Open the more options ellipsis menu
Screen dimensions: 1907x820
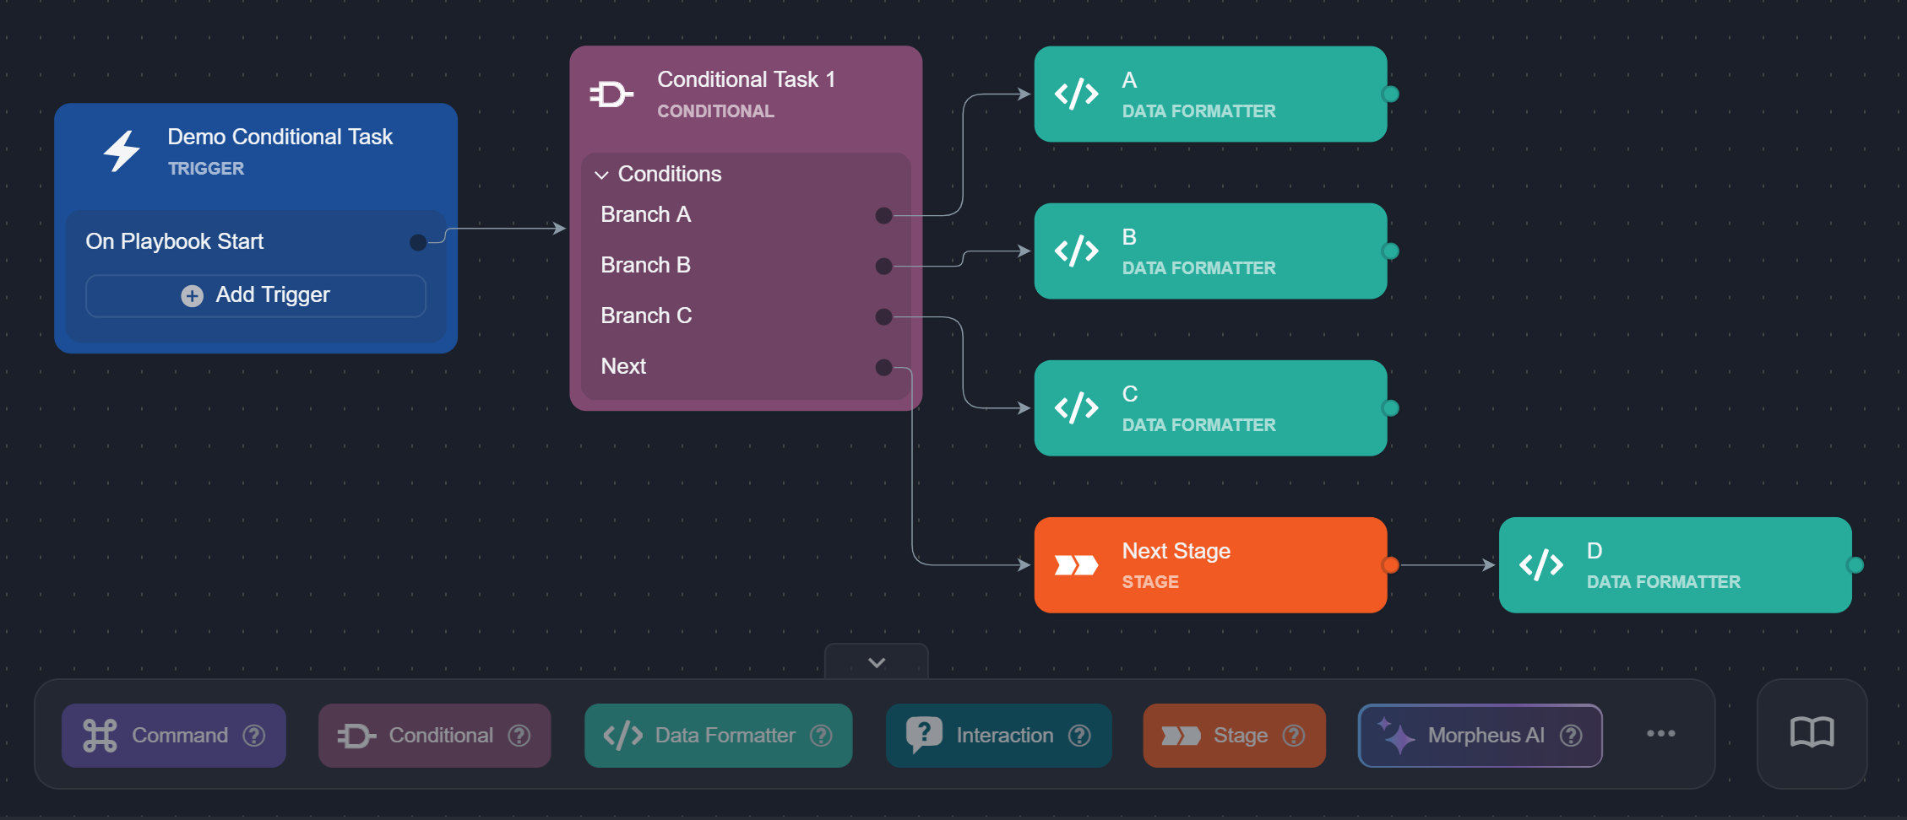click(x=1660, y=734)
